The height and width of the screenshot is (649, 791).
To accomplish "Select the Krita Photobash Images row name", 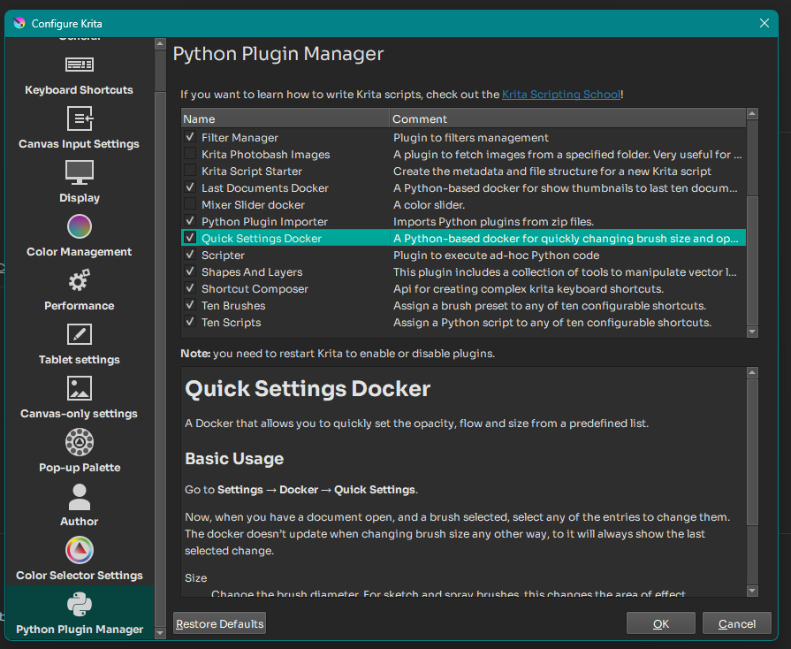I will 266,155.
